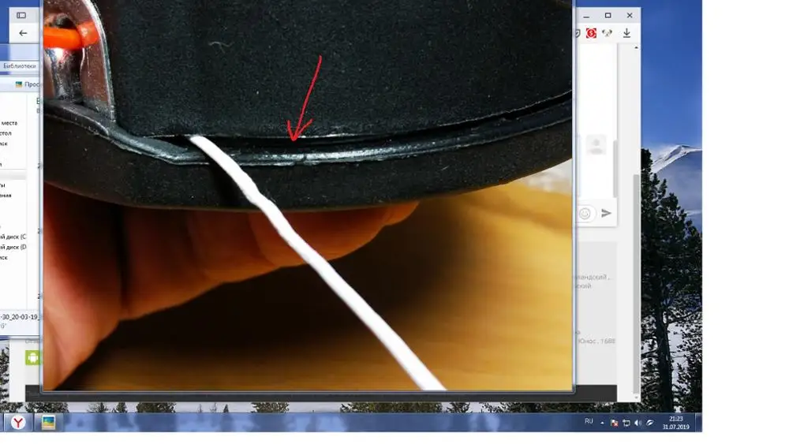789x444 pixels.
Task: Open the emoji smiley picker in chat
Action: click(585, 213)
